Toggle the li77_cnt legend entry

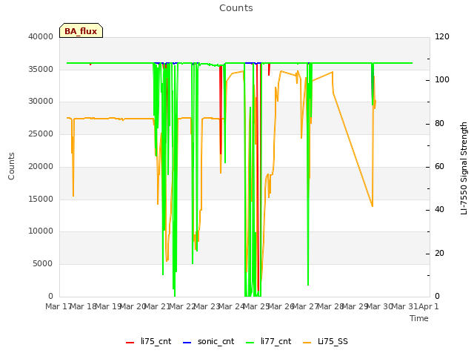click(x=268, y=341)
